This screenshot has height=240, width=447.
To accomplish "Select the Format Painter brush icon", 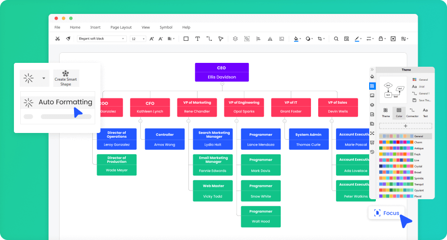I will (x=68, y=39).
